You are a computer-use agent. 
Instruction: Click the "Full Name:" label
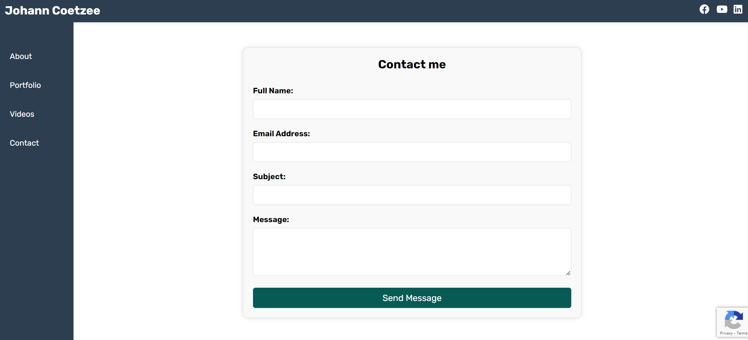point(273,91)
